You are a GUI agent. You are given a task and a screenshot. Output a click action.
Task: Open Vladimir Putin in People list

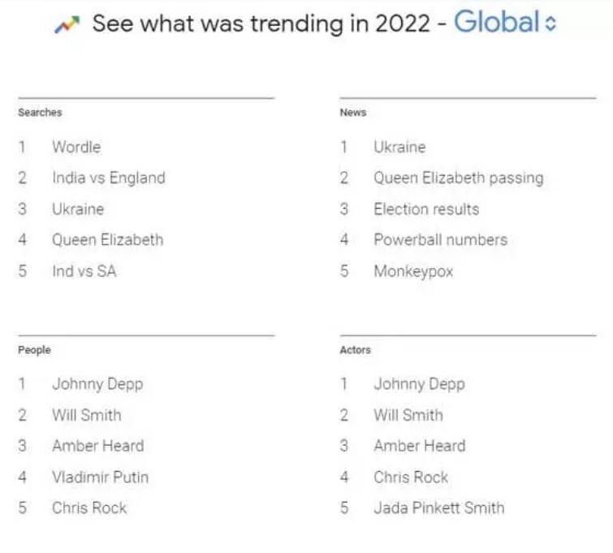tap(100, 477)
